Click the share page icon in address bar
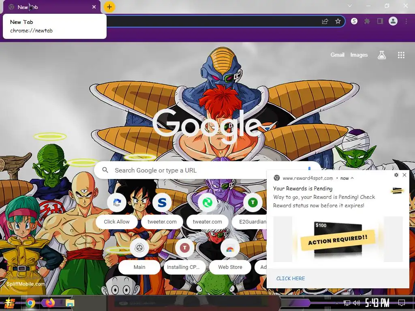Screen dimensions: 415x311 325,21
